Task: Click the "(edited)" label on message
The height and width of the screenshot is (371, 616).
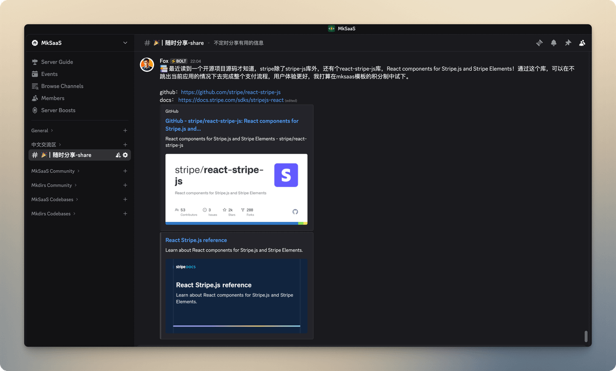Action: (x=291, y=100)
